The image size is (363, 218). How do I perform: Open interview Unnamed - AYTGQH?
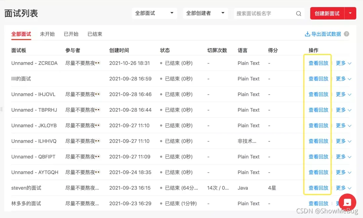pyautogui.click(x=35, y=172)
